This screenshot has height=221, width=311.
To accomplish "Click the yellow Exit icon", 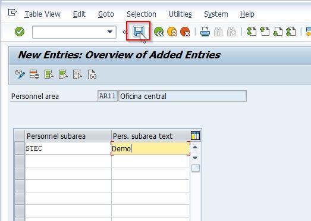I will pos(172,32).
